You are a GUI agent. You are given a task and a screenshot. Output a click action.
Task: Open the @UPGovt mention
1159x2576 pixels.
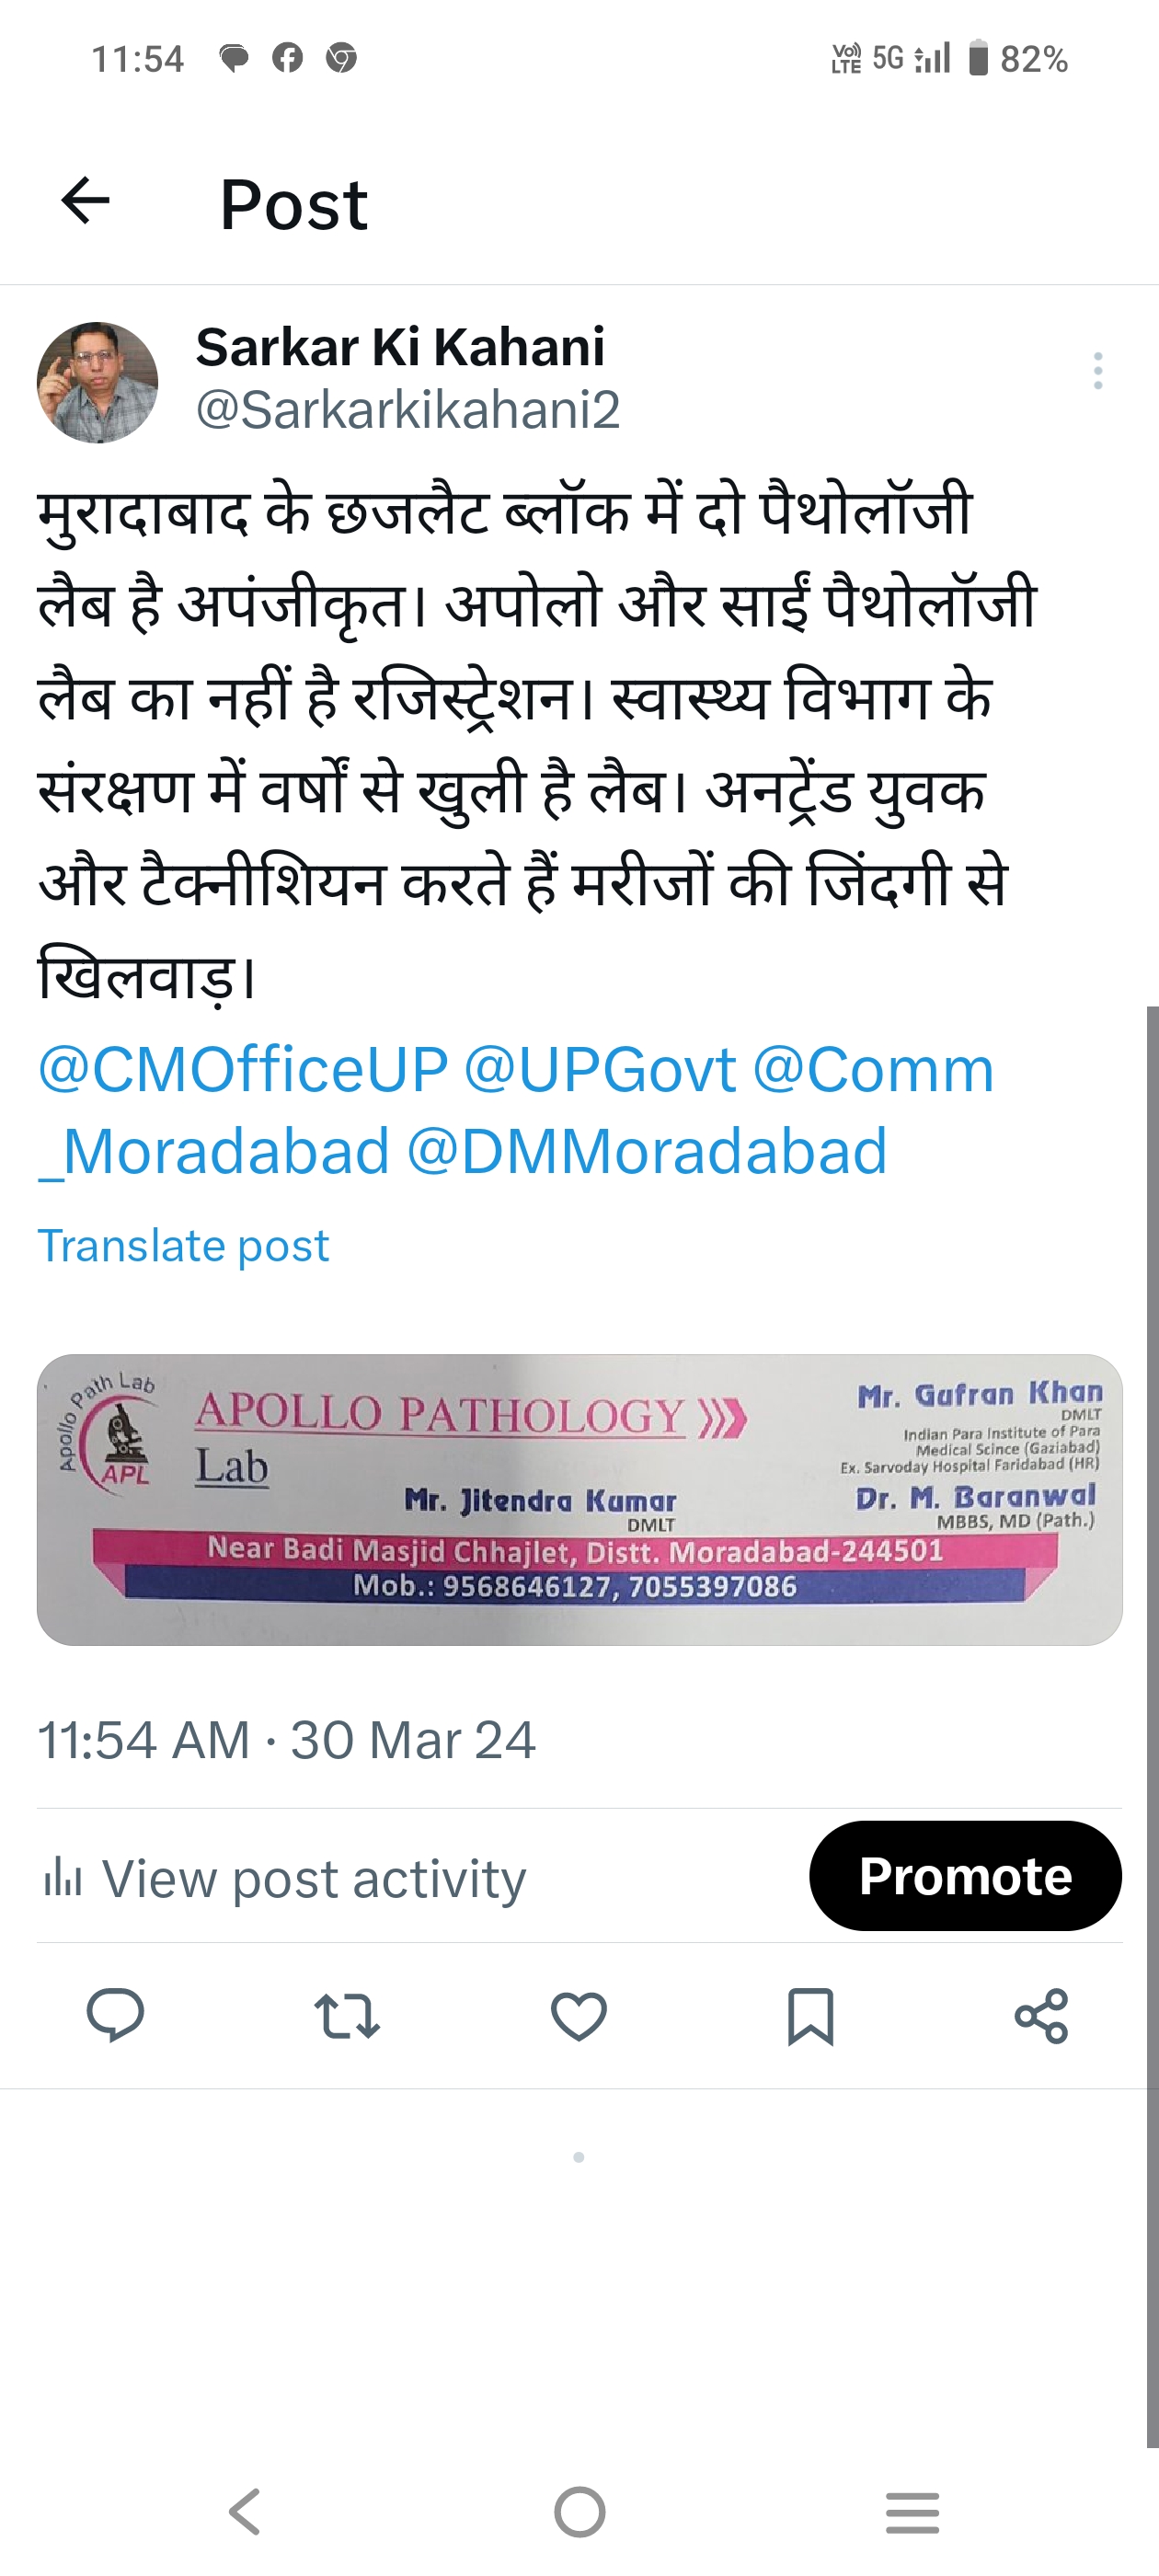click(600, 1069)
